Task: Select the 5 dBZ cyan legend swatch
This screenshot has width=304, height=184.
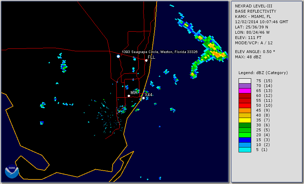Action: [x=245, y=150]
